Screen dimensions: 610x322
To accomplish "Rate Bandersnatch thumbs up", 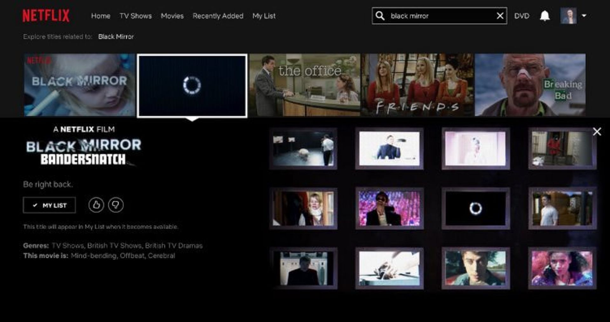I will 96,205.
